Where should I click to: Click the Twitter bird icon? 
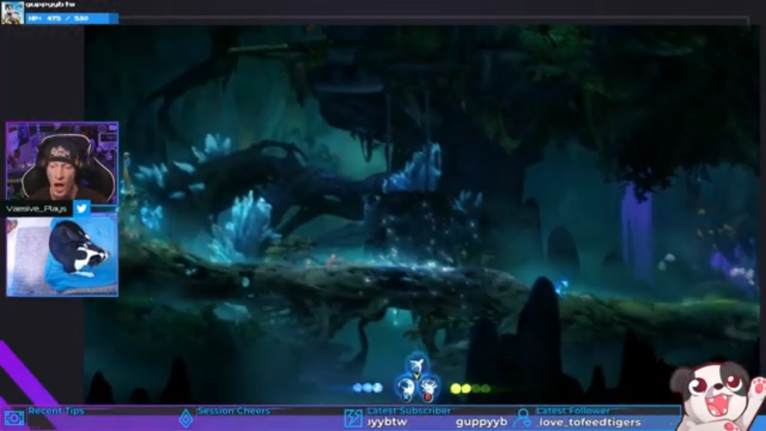(81, 208)
